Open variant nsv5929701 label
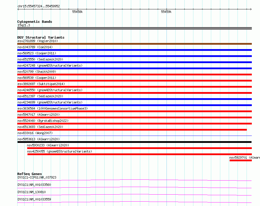This screenshot has width=260, height=206. pyautogui.click(x=245, y=157)
